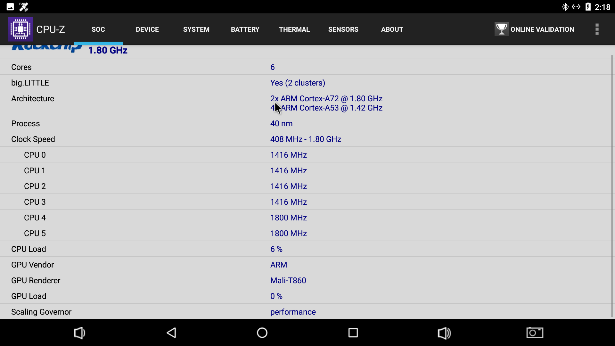Select the Clock Speed row label
Image resolution: width=615 pixels, height=346 pixels.
pos(33,139)
